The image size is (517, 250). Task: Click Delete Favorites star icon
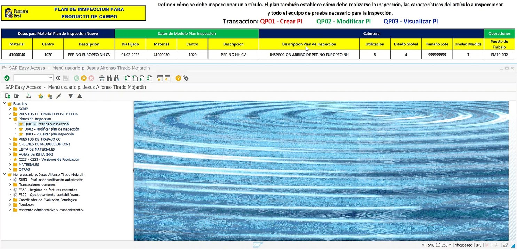point(49,96)
